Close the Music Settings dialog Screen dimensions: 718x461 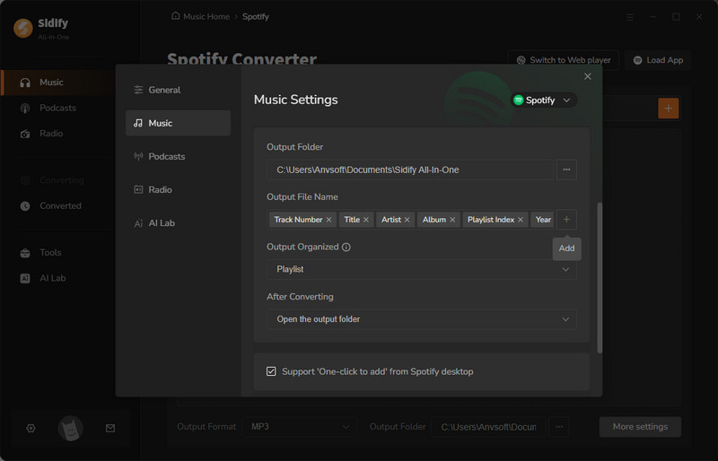click(588, 76)
